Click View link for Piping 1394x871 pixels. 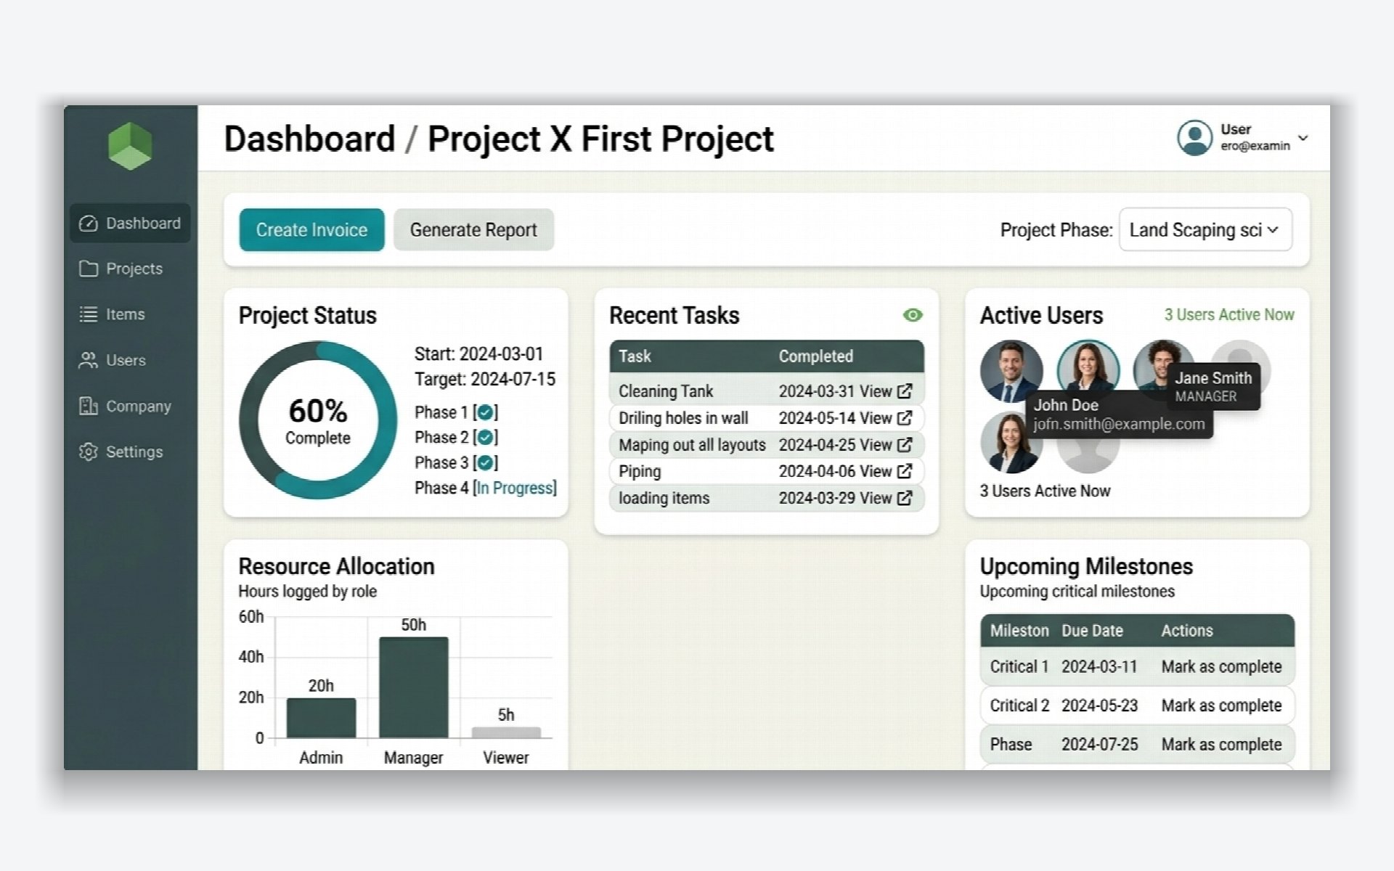876,471
